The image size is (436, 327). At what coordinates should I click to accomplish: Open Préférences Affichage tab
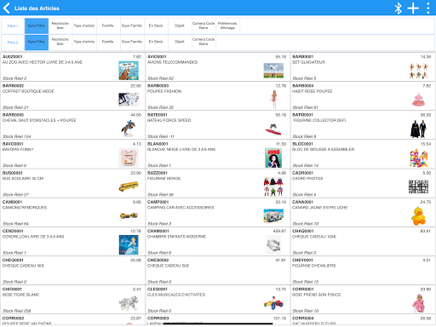(x=227, y=26)
